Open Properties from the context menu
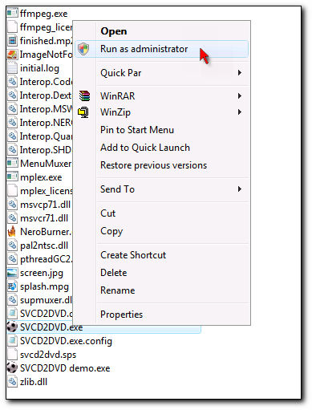312x410 pixels. pos(162,315)
